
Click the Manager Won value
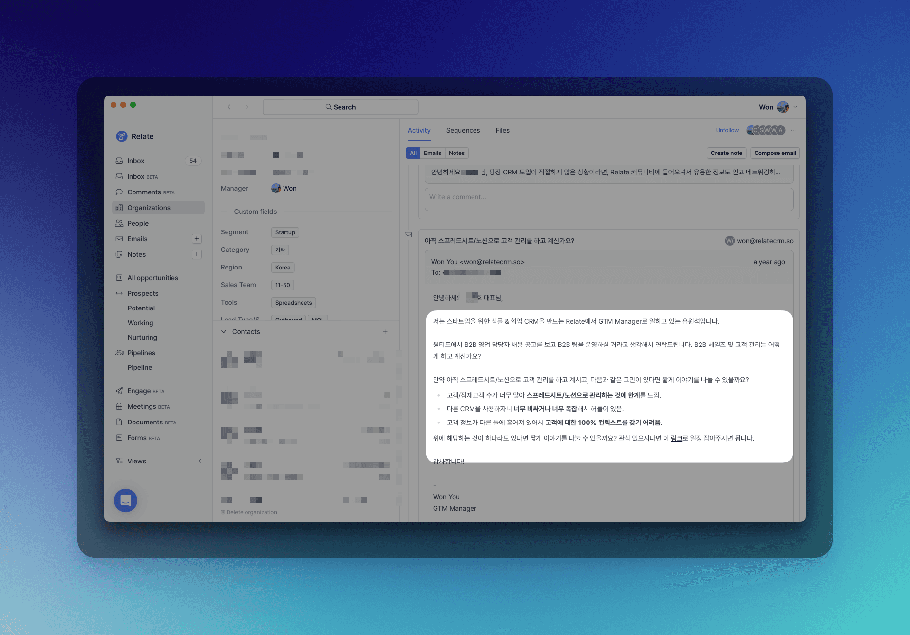pyautogui.click(x=284, y=188)
